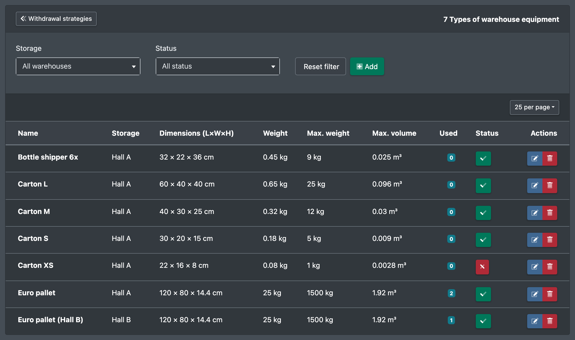Toggle status of Euro pallet (Hall B)
The height and width of the screenshot is (340, 575).
pyautogui.click(x=483, y=321)
